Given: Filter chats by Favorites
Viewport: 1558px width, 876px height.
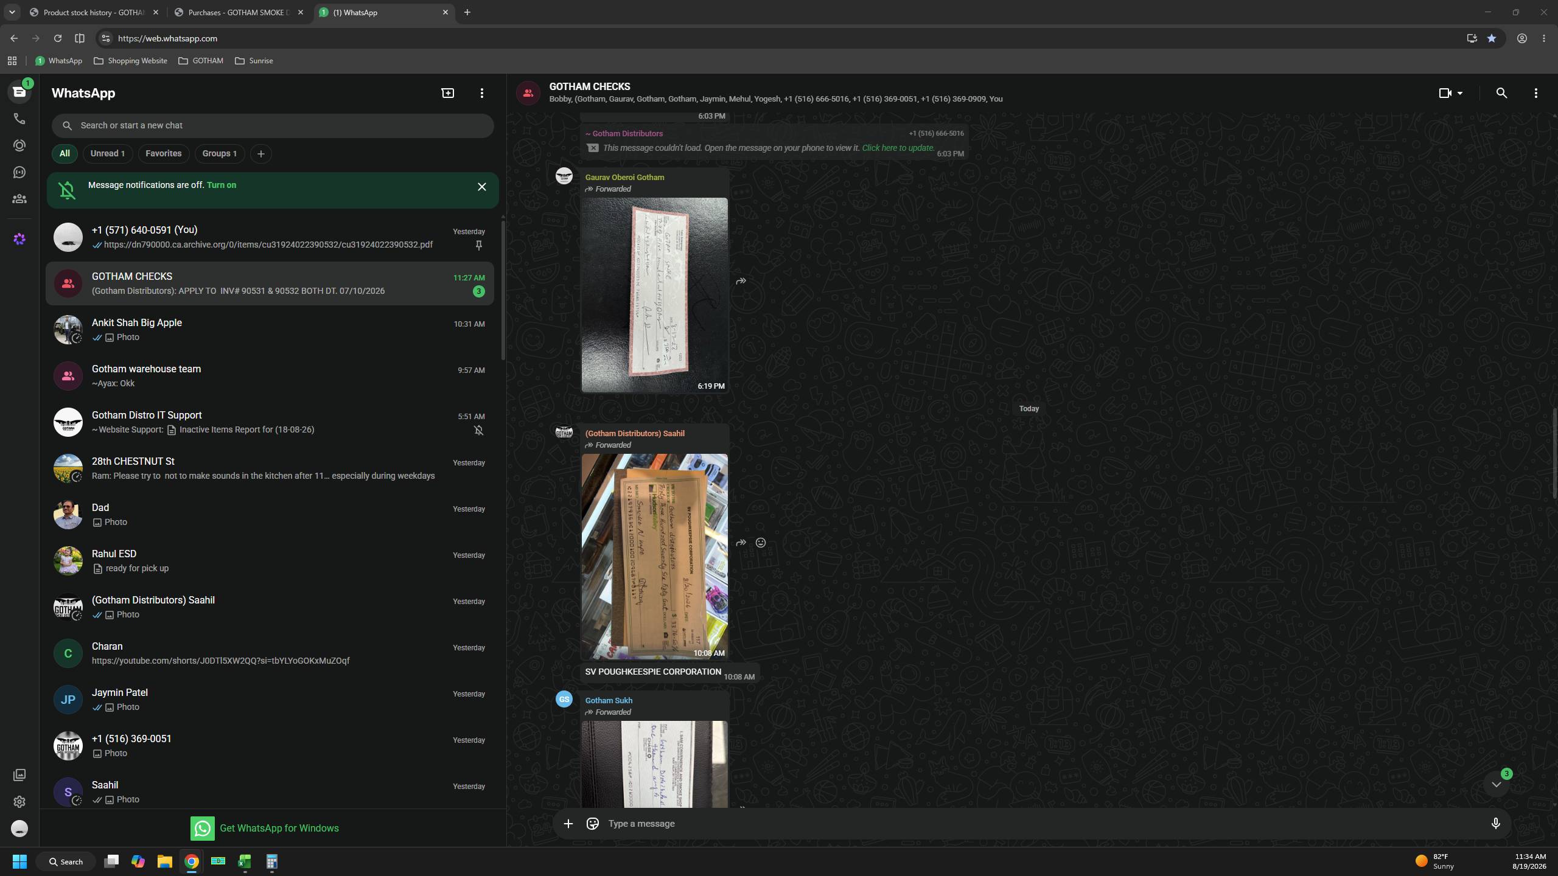Looking at the screenshot, I should [x=163, y=153].
